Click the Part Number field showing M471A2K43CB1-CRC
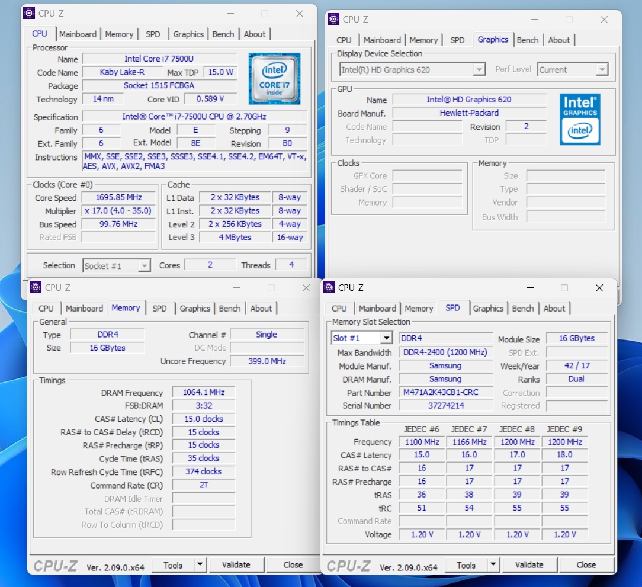 pyautogui.click(x=445, y=392)
